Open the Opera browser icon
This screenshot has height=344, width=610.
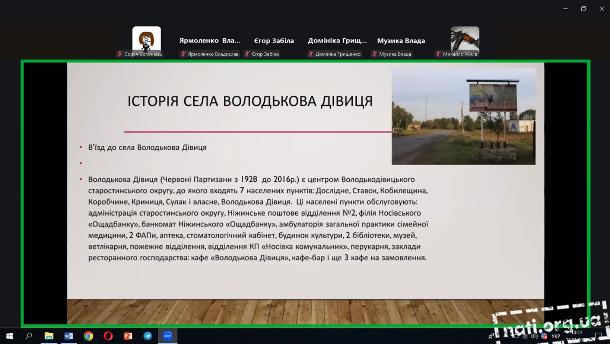point(108,336)
